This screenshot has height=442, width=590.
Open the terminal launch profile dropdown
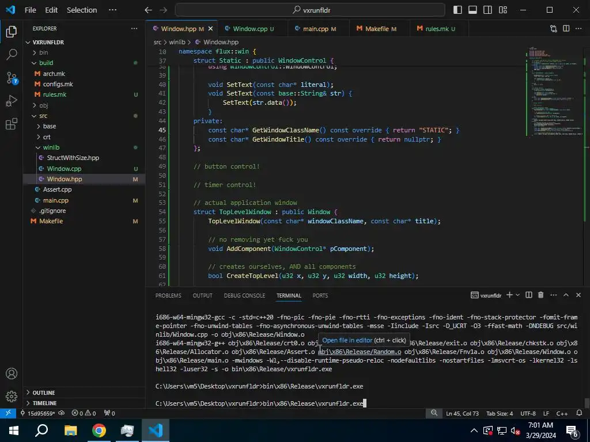518,295
